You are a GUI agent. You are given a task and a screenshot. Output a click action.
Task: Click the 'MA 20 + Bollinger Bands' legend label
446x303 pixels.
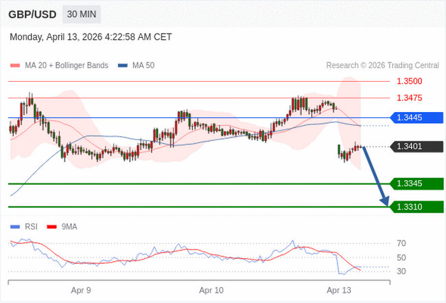click(67, 65)
